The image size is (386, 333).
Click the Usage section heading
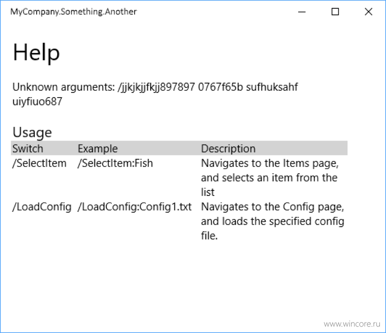point(32,132)
